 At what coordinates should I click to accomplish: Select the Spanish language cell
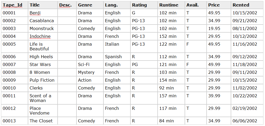click(117, 57)
